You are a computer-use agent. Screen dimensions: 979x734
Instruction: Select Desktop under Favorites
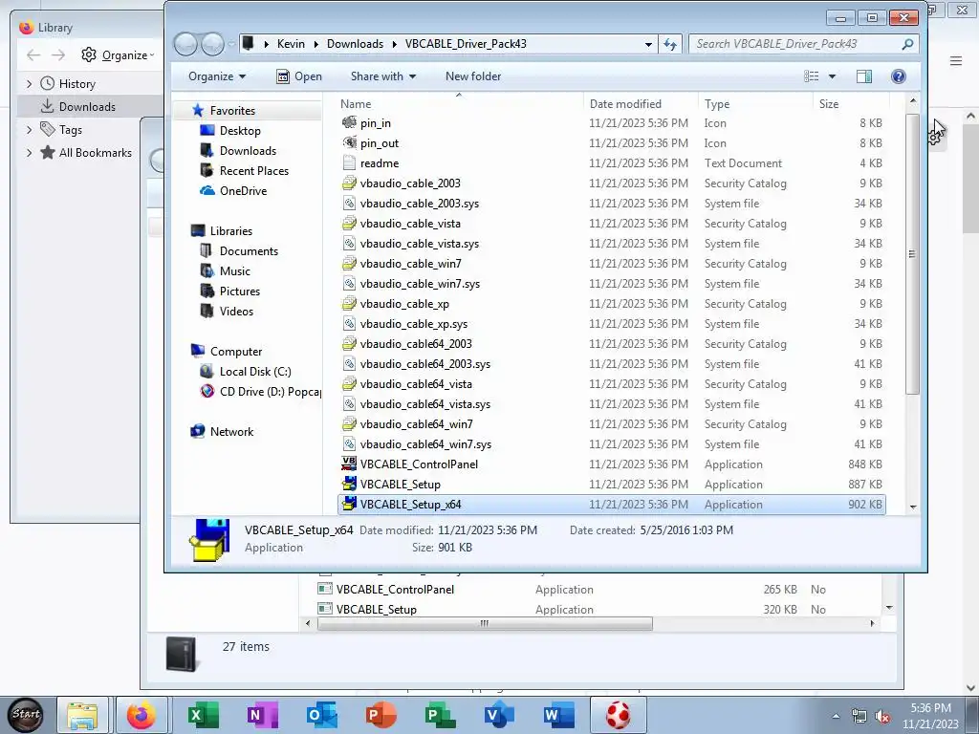click(240, 130)
